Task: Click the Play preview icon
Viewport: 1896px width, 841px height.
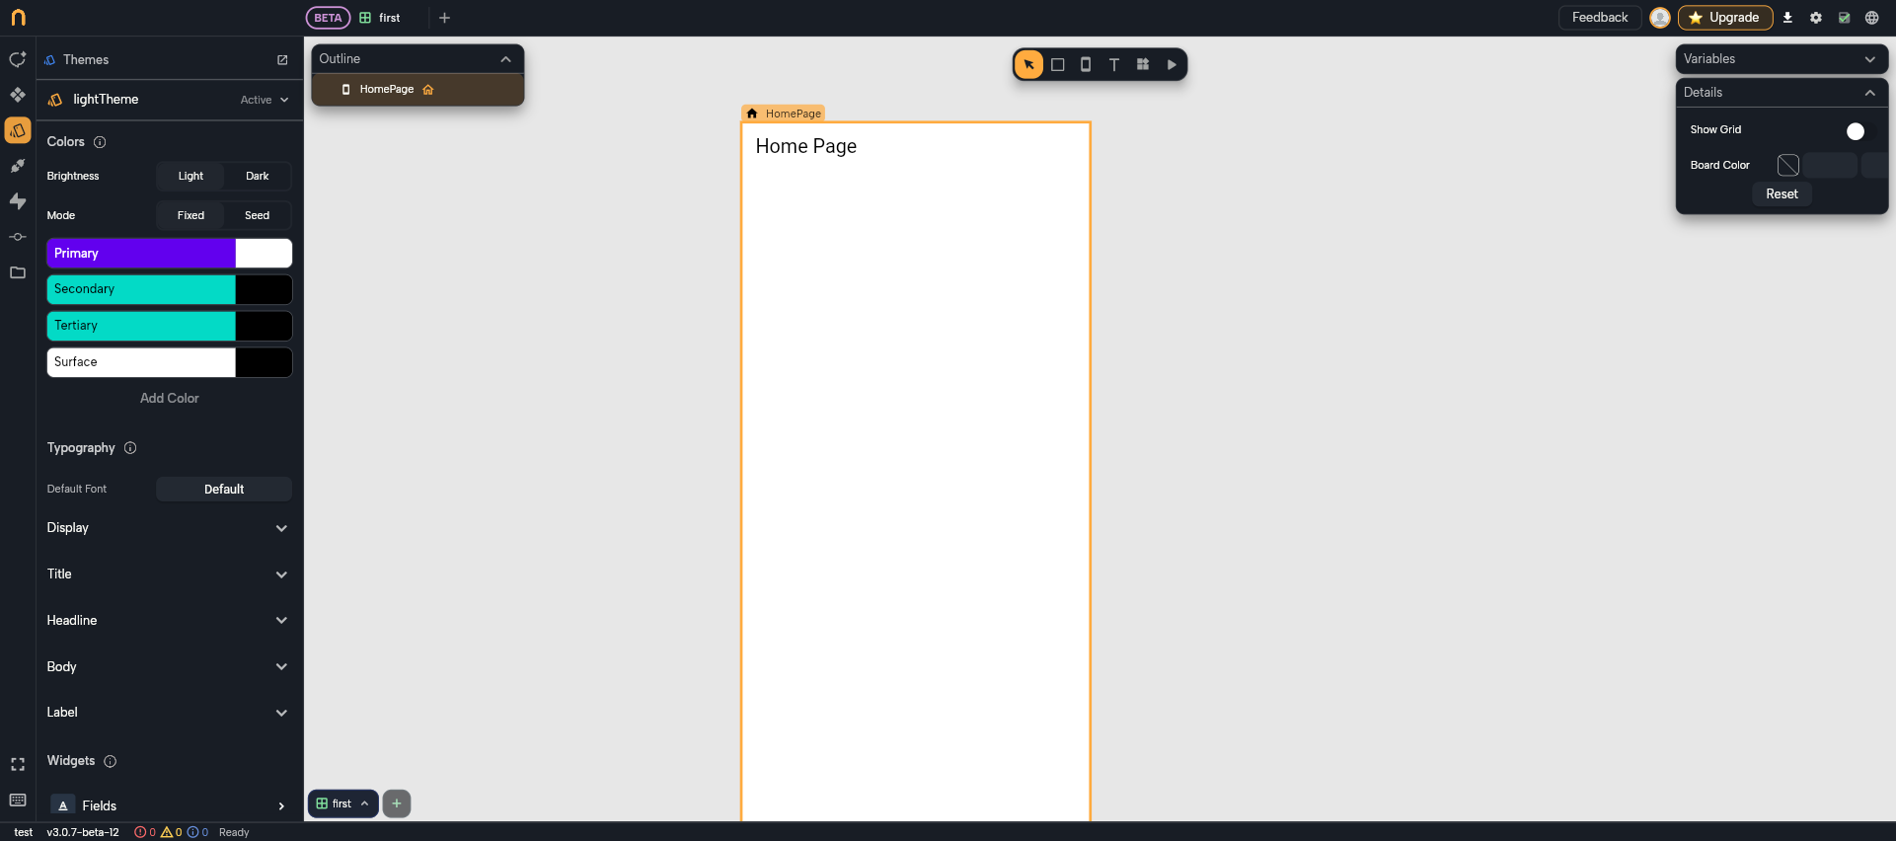Action: [1172, 65]
